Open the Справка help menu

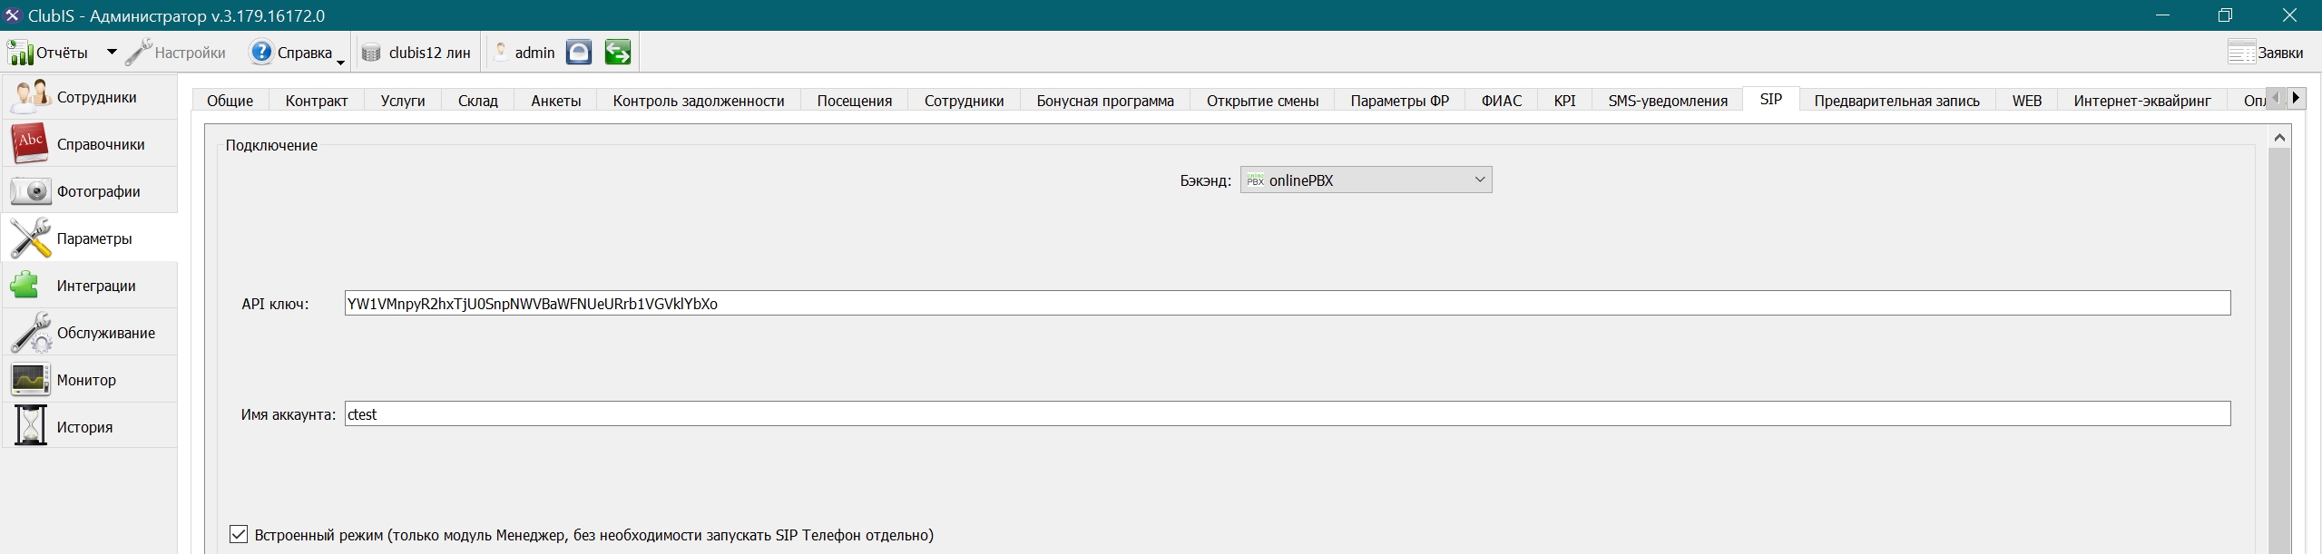pos(298,53)
